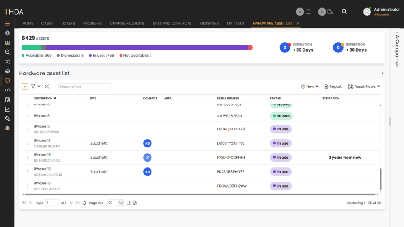Focus the Description filter input field

[85, 86]
